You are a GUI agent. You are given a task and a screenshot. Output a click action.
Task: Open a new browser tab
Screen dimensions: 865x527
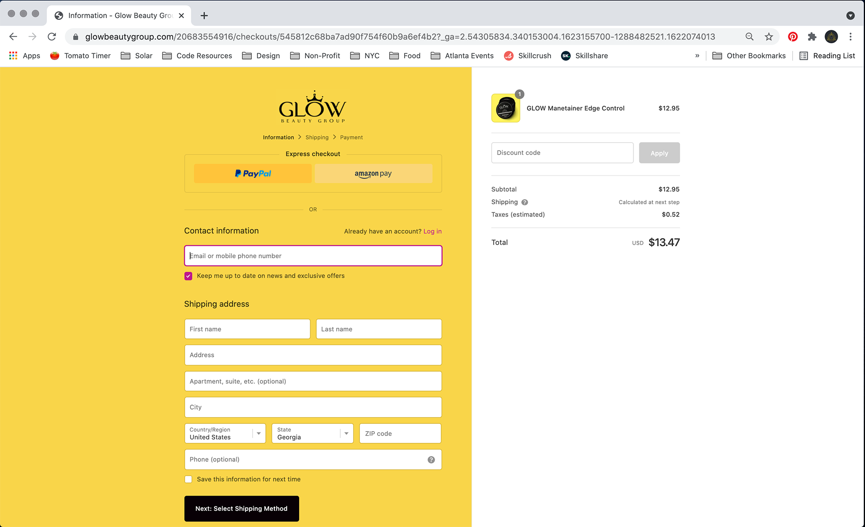click(204, 15)
